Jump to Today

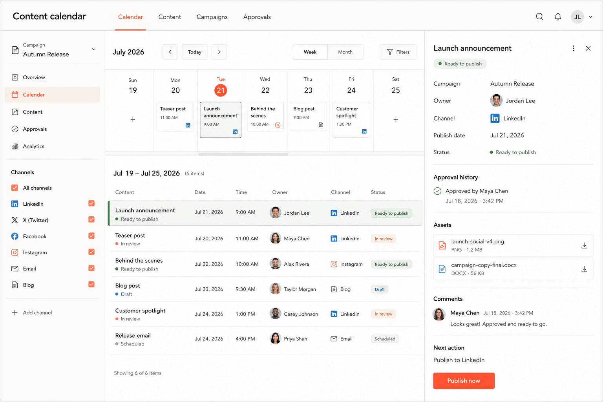194,52
